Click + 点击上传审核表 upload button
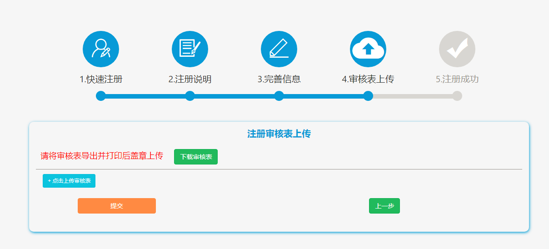The width and height of the screenshot is (549, 249). tap(69, 181)
